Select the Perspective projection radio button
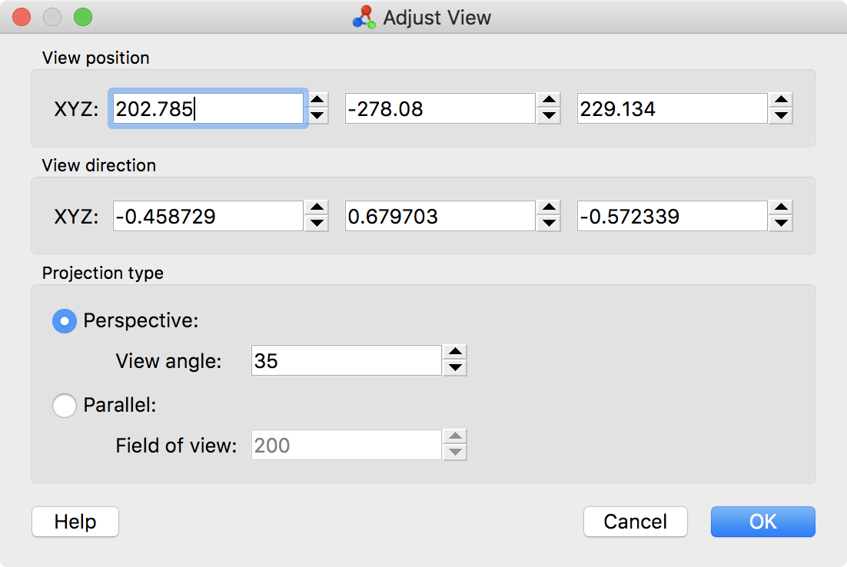 (65, 321)
